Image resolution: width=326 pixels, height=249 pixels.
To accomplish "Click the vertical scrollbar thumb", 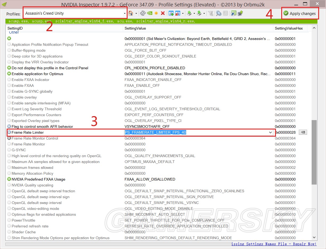I will click(x=314, y=152).
